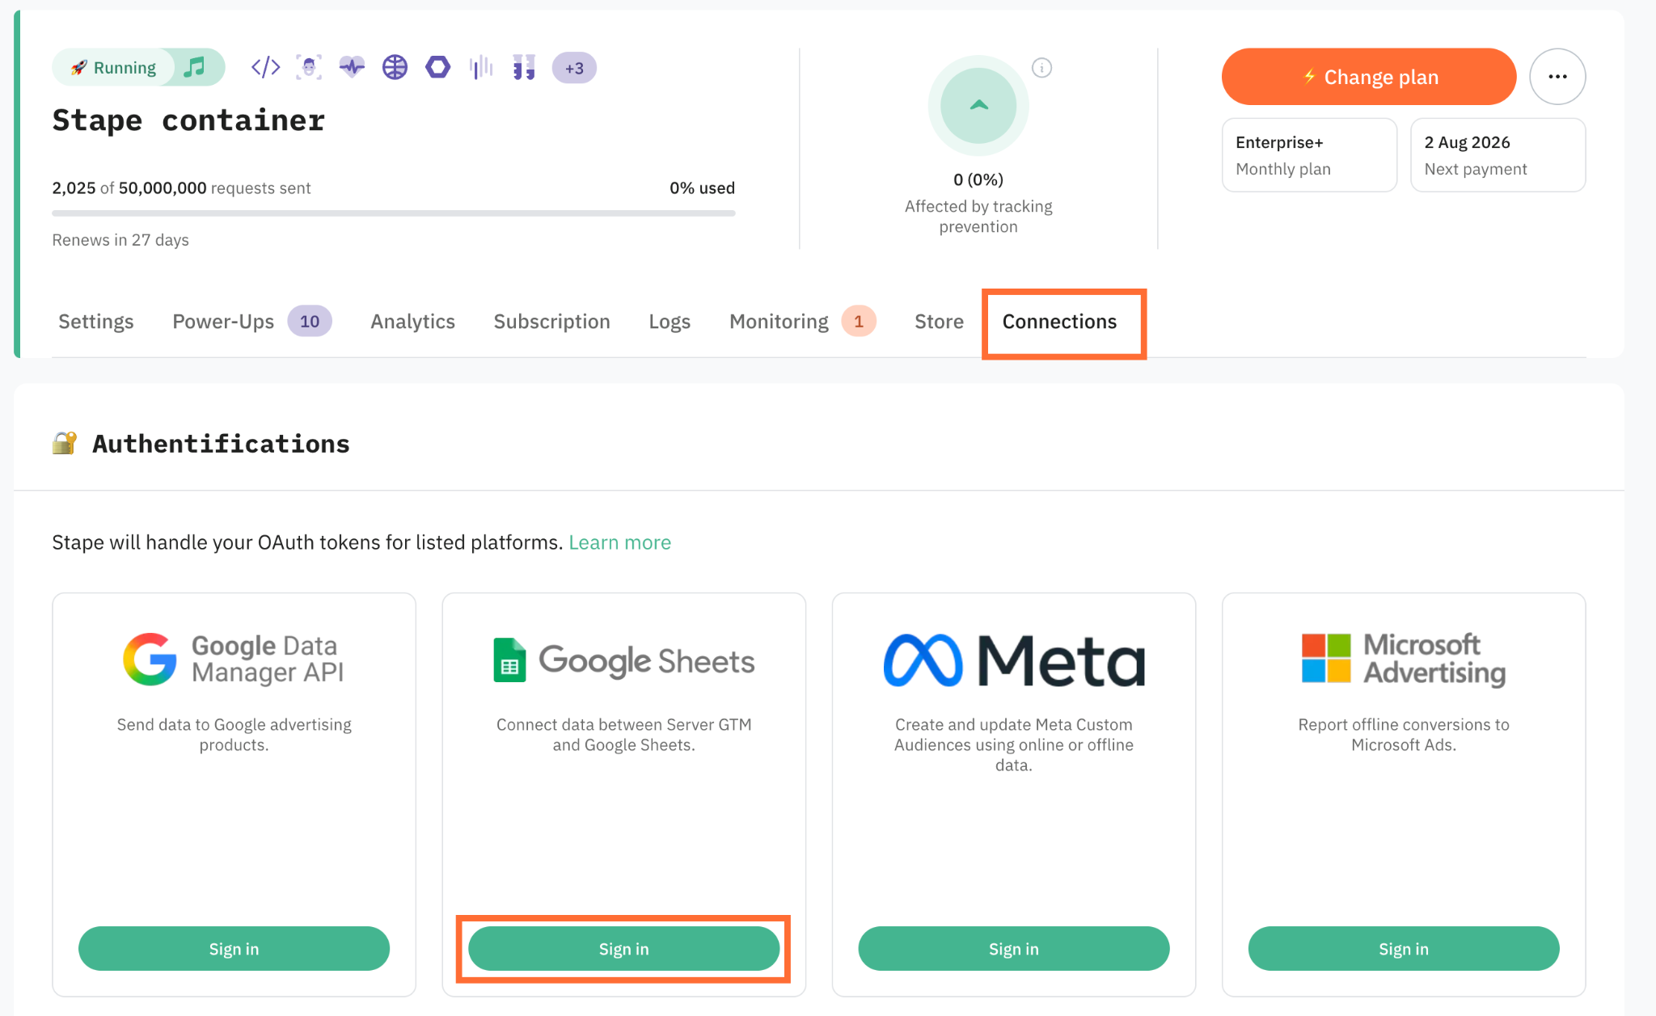Sign in to Meta
This screenshot has height=1016, width=1656.
[1014, 949]
